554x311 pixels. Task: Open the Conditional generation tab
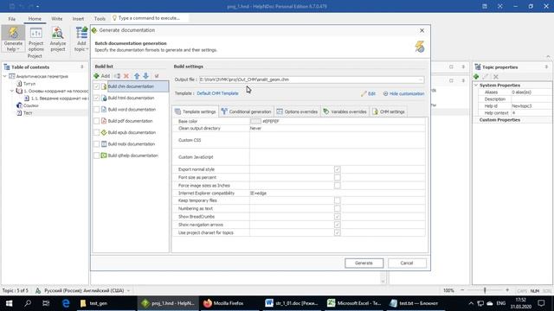[246, 111]
